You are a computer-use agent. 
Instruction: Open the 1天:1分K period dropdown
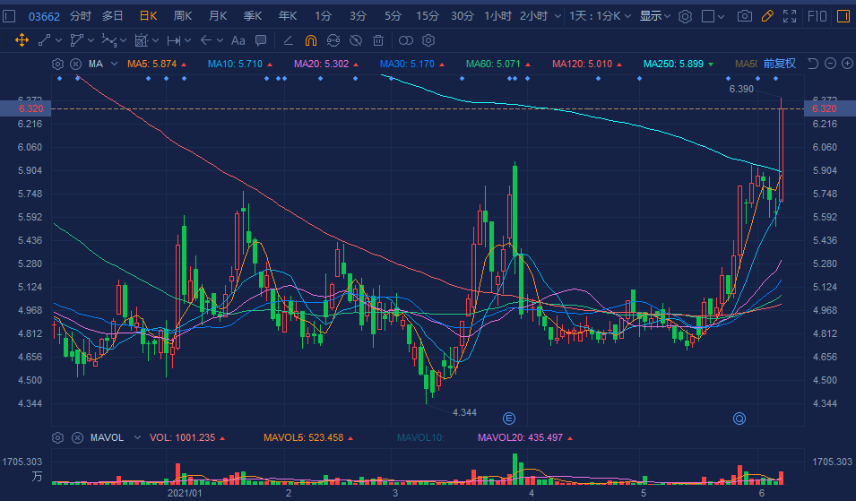[600, 16]
